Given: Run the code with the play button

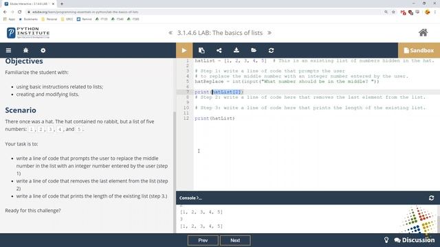Looking at the screenshot, I should pos(184,50).
